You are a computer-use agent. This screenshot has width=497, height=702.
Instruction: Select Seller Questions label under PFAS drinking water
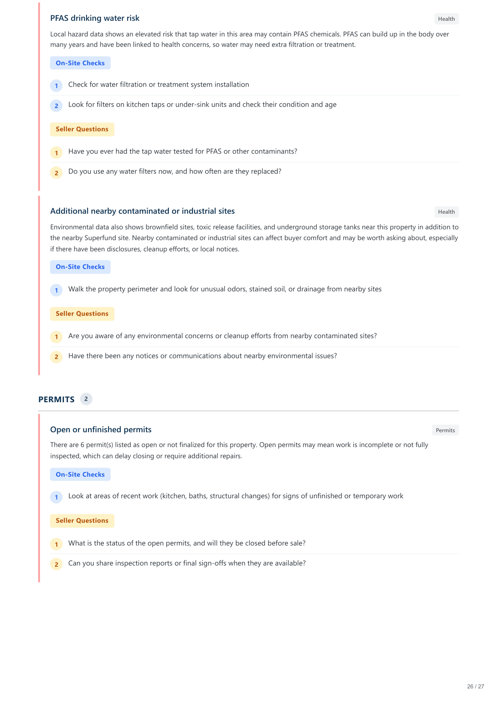82,129
